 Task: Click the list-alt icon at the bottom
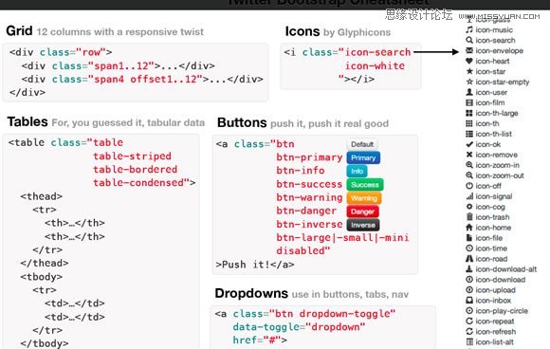(469, 341)
